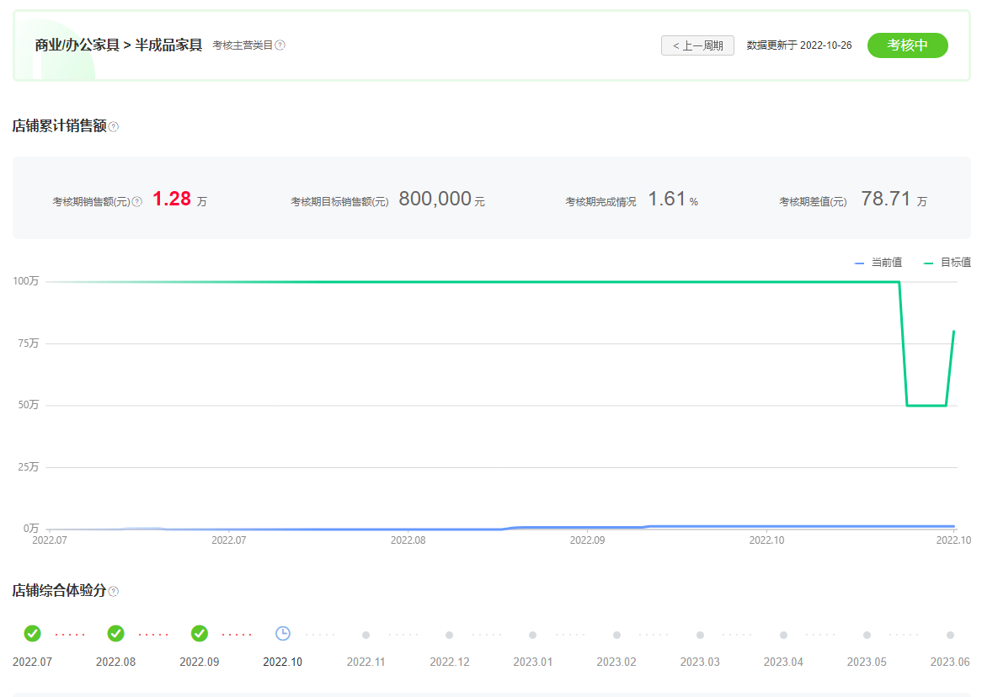Click the 75万 y-axis label

[x=28, y=343]
